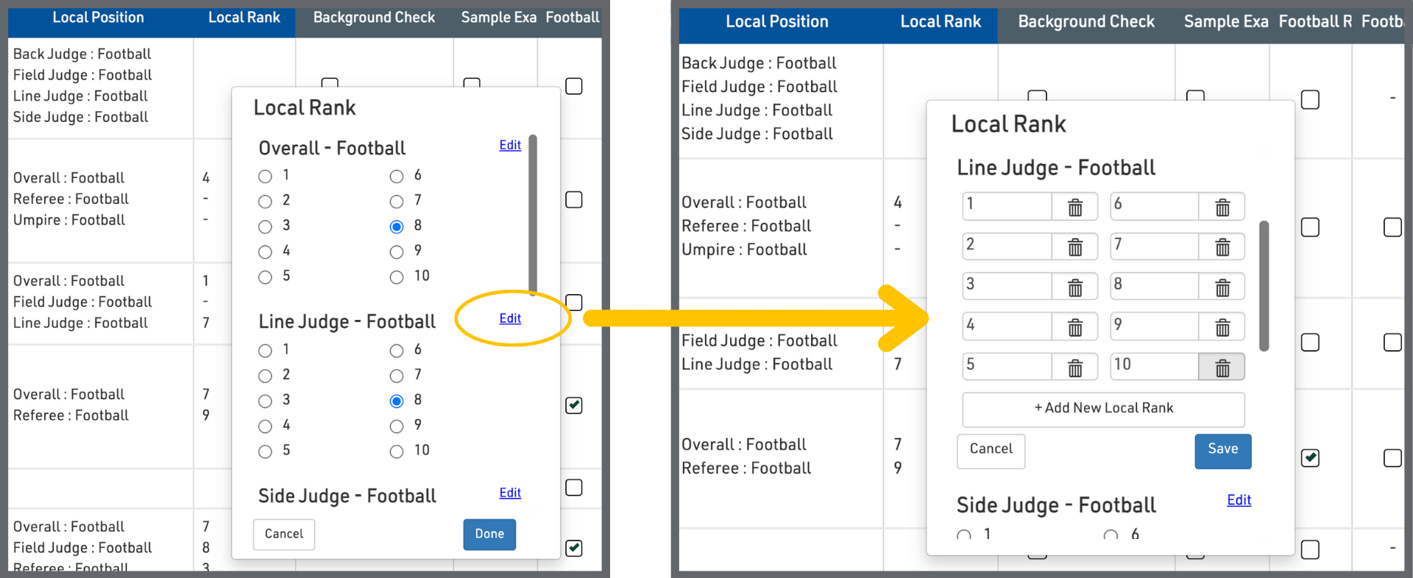Image resolution: width=1413 pixels, height=578 pixels.
Task: Click trash icon next to rank 6
Action: coord(1222,207)
